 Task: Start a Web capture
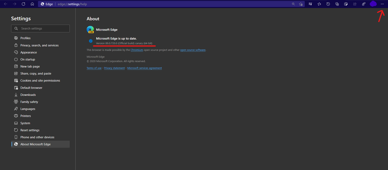pos(346,4)
